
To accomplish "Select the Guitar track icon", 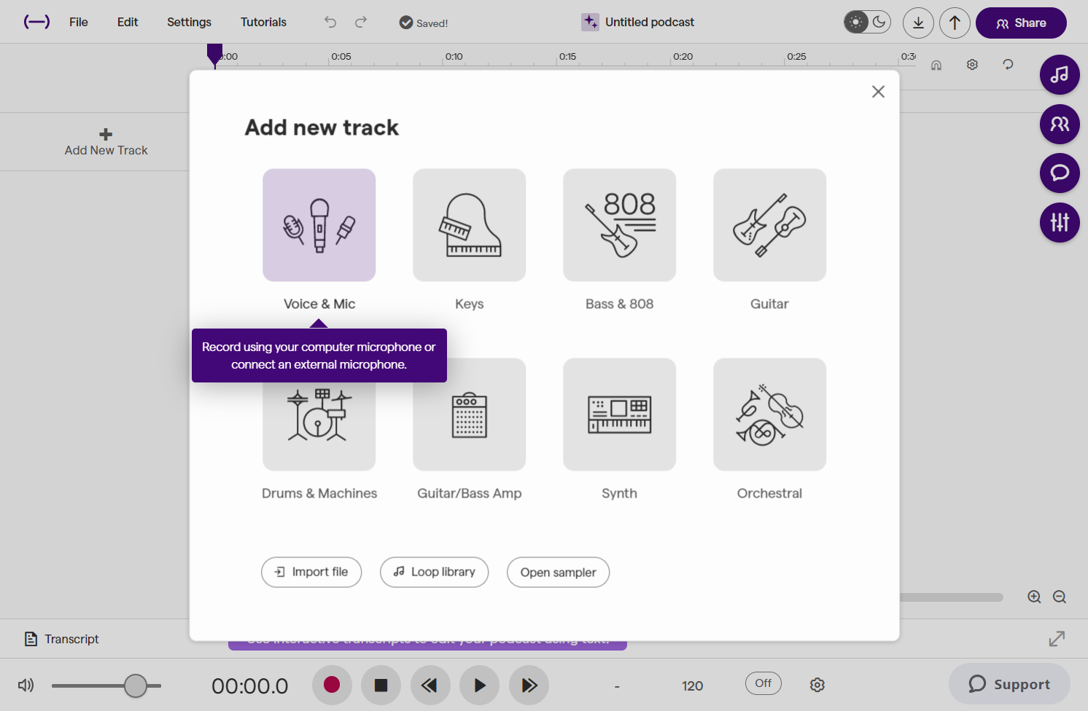I will pos(769,225).
